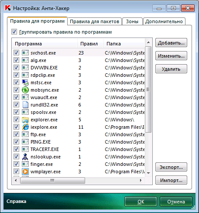The height and width of the screenshot is (213, 199).
Task: Disable the mstsc.exe rule checkbox
Action: point(16,82)
